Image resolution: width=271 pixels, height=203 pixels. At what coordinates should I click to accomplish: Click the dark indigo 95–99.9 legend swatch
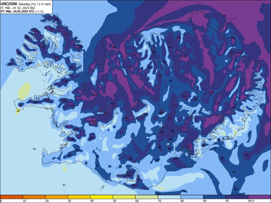pyautogui.click(x=237, y=197)
